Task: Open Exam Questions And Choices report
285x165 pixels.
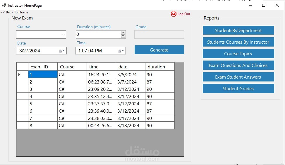Action: tap(238, 65)
